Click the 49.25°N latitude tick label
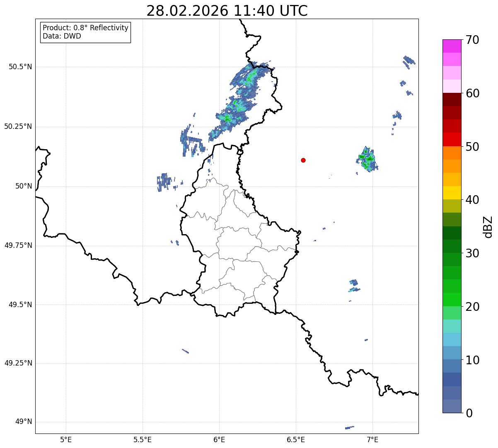 coord(18,363)
